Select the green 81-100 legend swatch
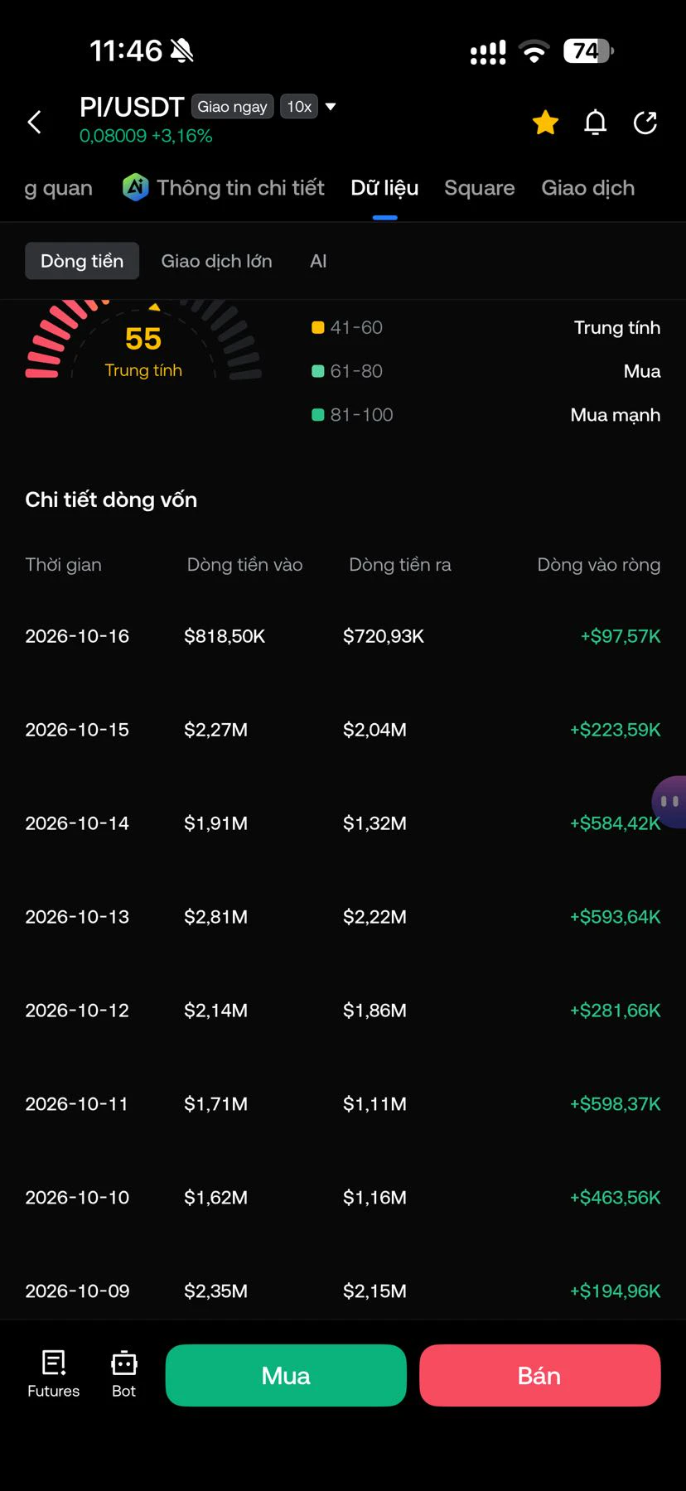The width and height of the screenshot is (686, 1491). tap(317, 415)
